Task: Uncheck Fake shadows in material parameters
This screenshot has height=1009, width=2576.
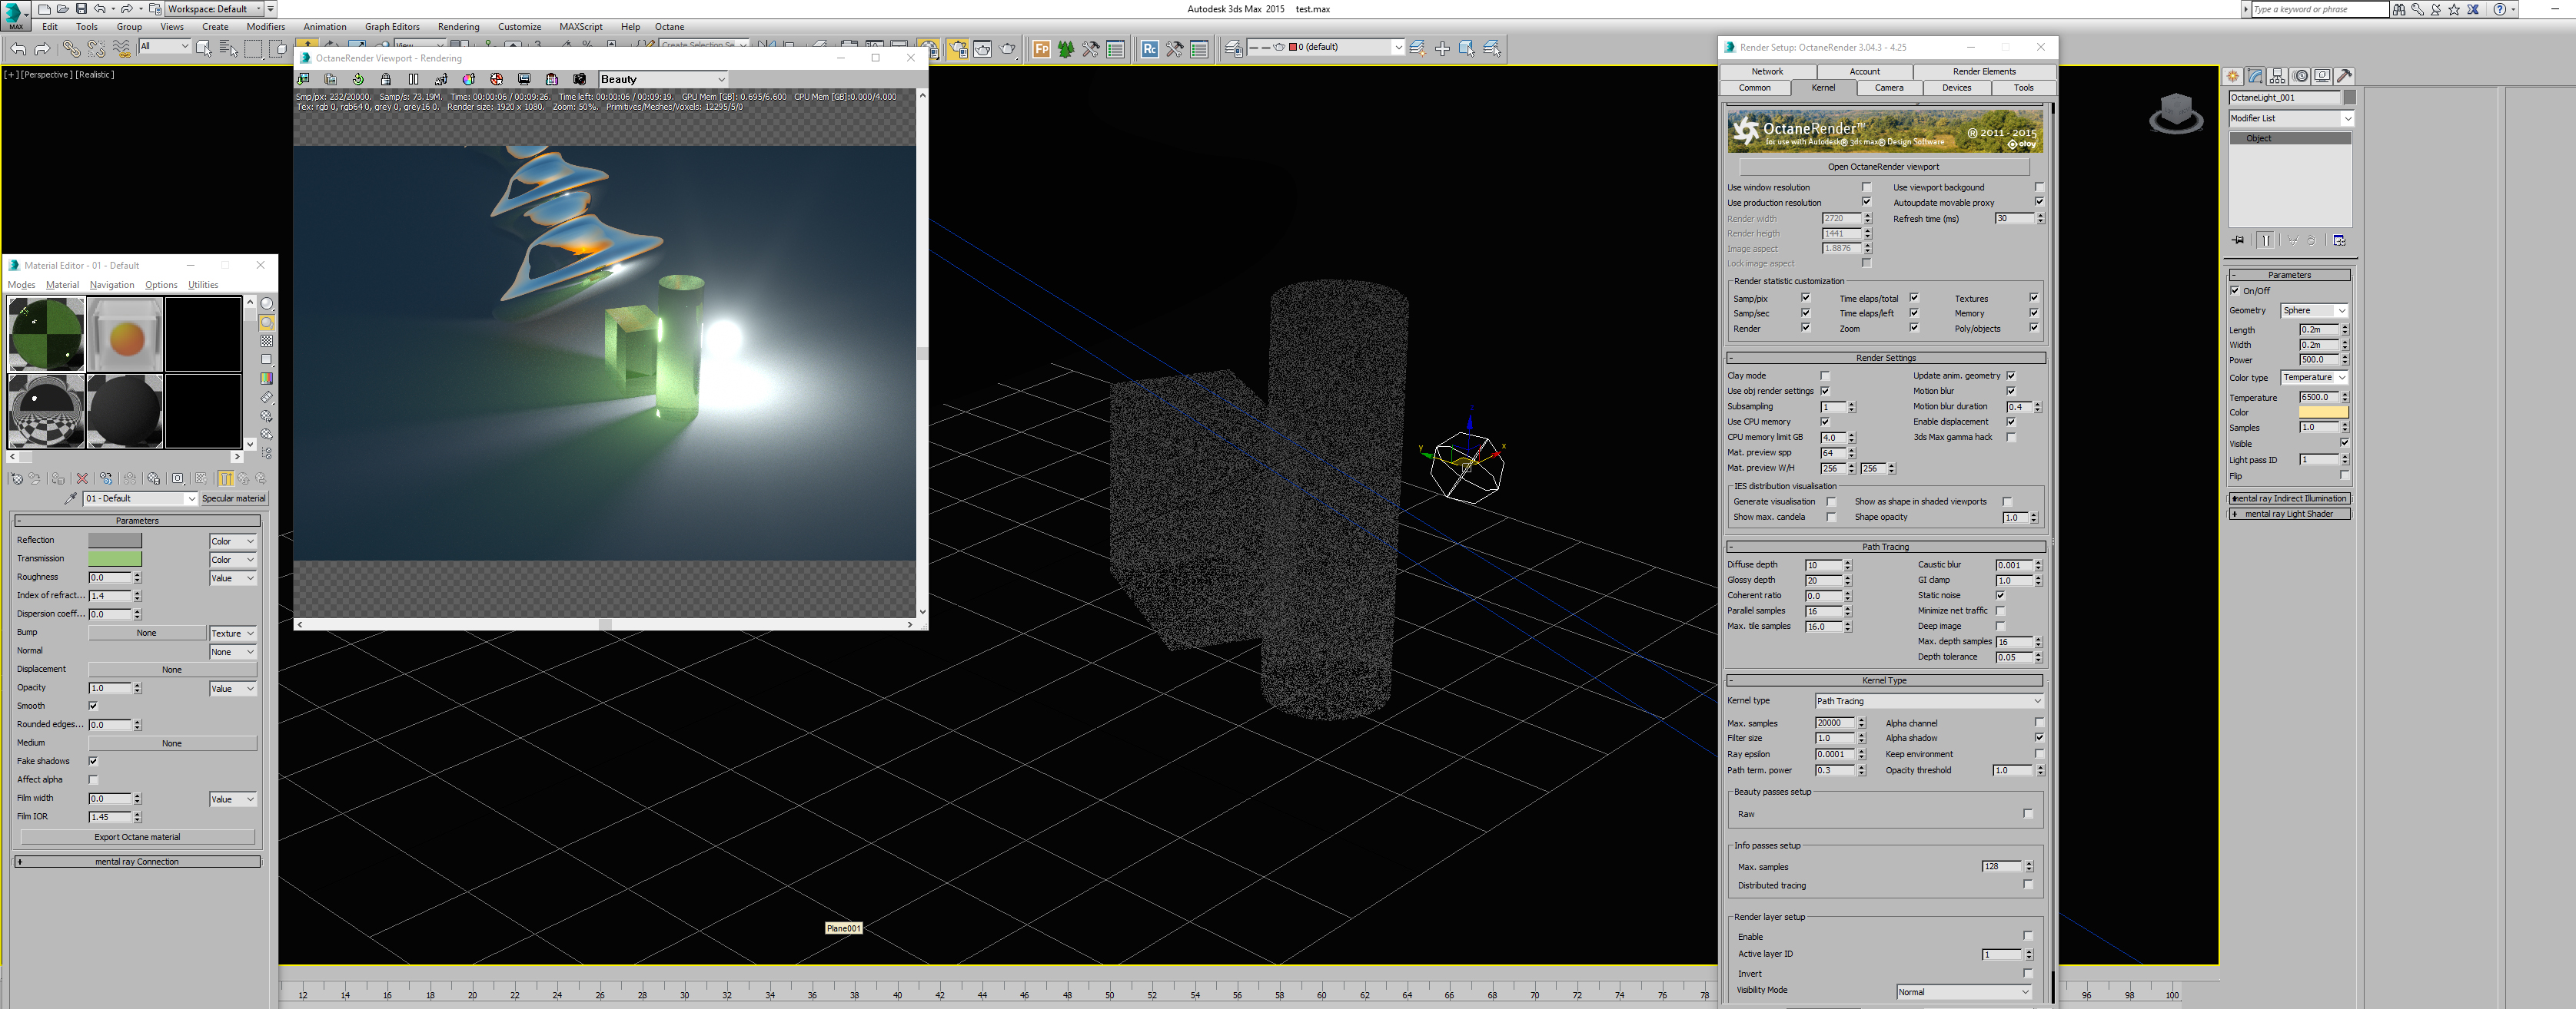Action: tap(93, 761)
